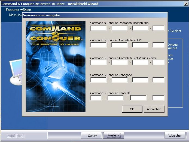
Task: Focus first field under Alarmstufe Rot 2
Action: click(99, 45)
